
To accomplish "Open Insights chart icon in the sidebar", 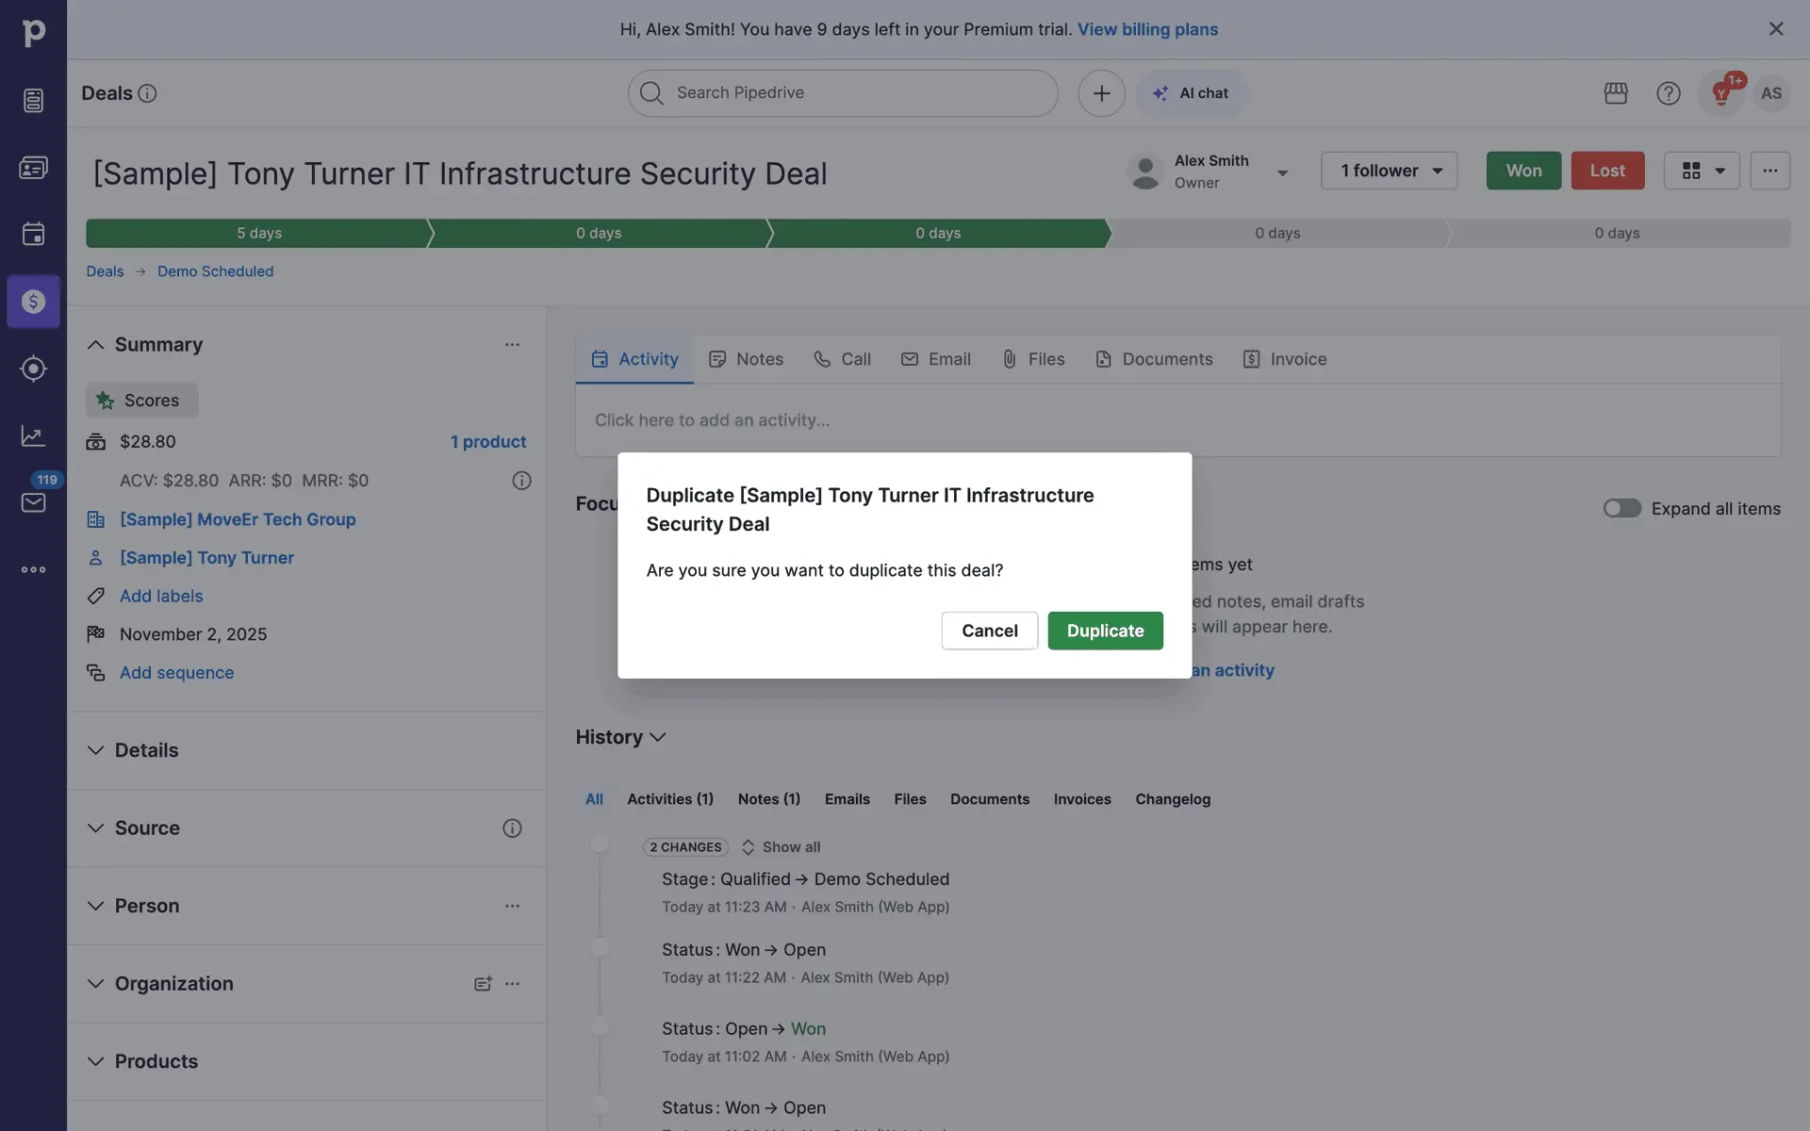I will point(33,435).
